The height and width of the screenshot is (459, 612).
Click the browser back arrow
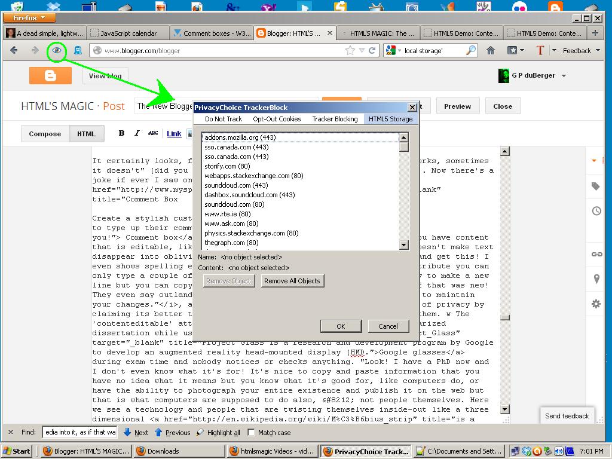[14, 50]
